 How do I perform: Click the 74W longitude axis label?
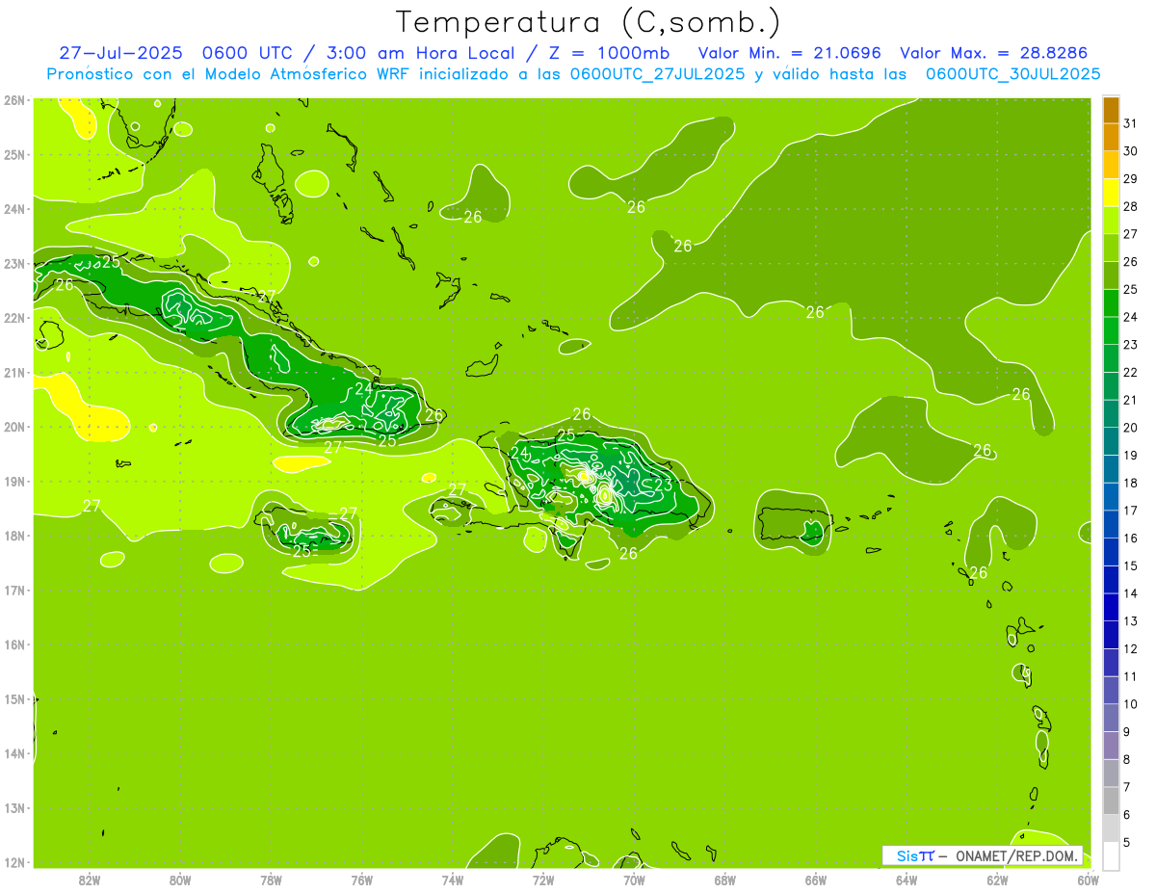click(x=453, y=880)
